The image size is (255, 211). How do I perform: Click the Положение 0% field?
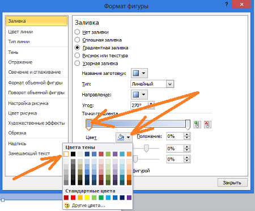coord(175,136)
